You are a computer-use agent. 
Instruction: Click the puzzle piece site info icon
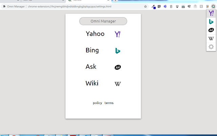4,6
